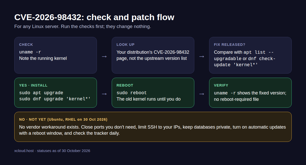Click 'No vendor workaround exists' paragraph line
This screenshot has width=306, height=165.
[x=152, y=127]
